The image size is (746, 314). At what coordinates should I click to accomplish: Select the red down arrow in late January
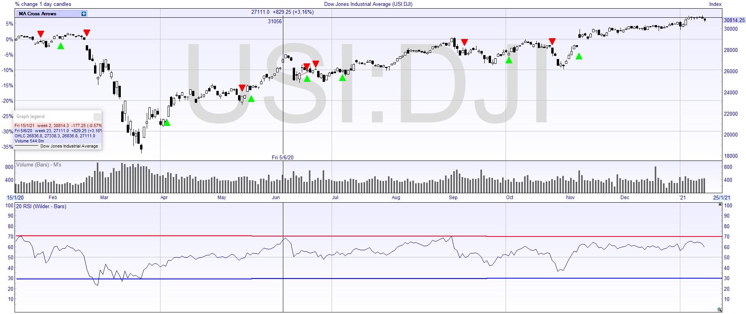point(41,34)
